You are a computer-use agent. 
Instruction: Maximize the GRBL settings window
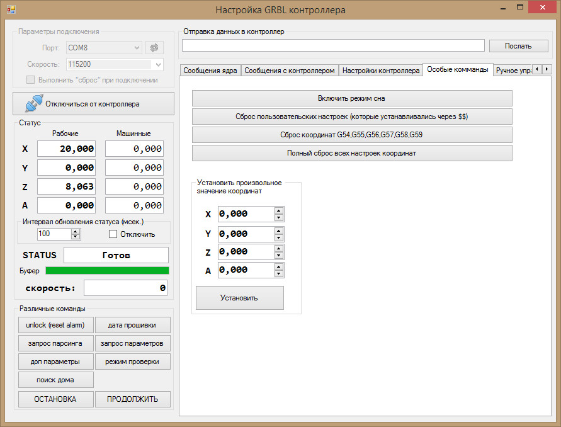tap(520, 7)
